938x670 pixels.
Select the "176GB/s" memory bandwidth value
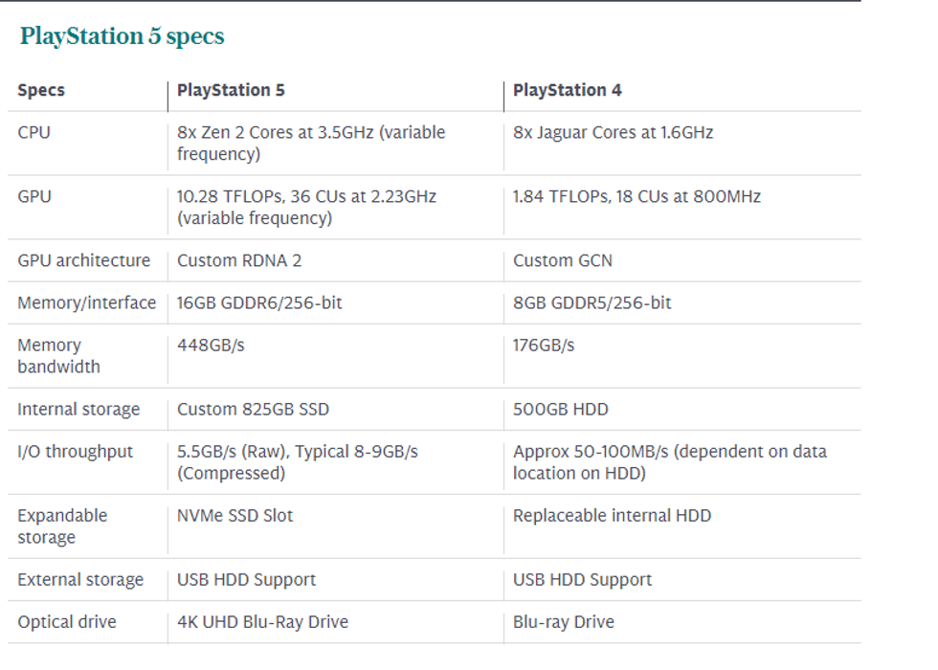[x=544, y=346]
